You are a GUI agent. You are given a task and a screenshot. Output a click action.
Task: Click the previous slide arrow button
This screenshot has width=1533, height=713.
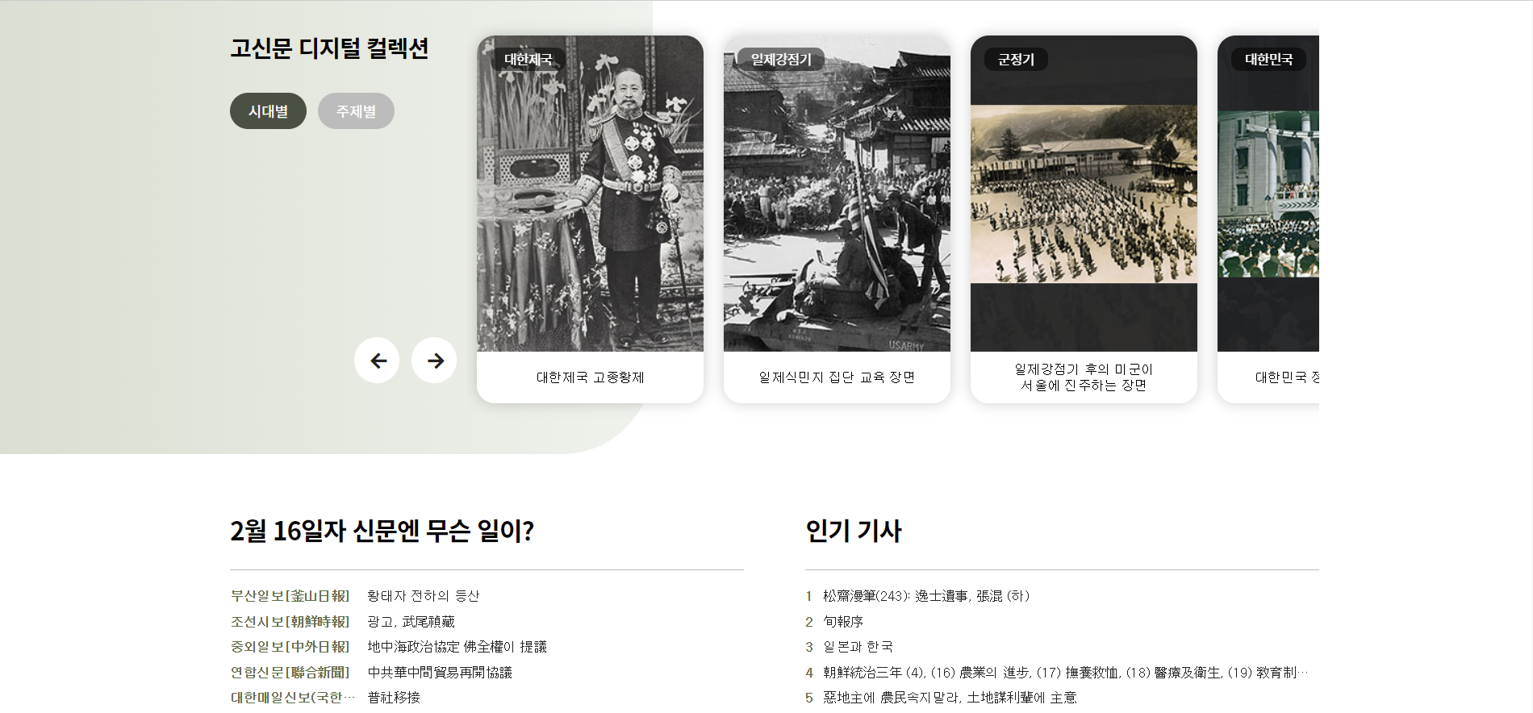[x=377, y=361]
